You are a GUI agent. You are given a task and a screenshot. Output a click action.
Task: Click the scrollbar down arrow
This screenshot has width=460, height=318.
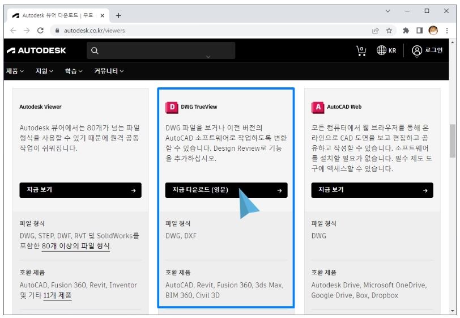point(453,311)
